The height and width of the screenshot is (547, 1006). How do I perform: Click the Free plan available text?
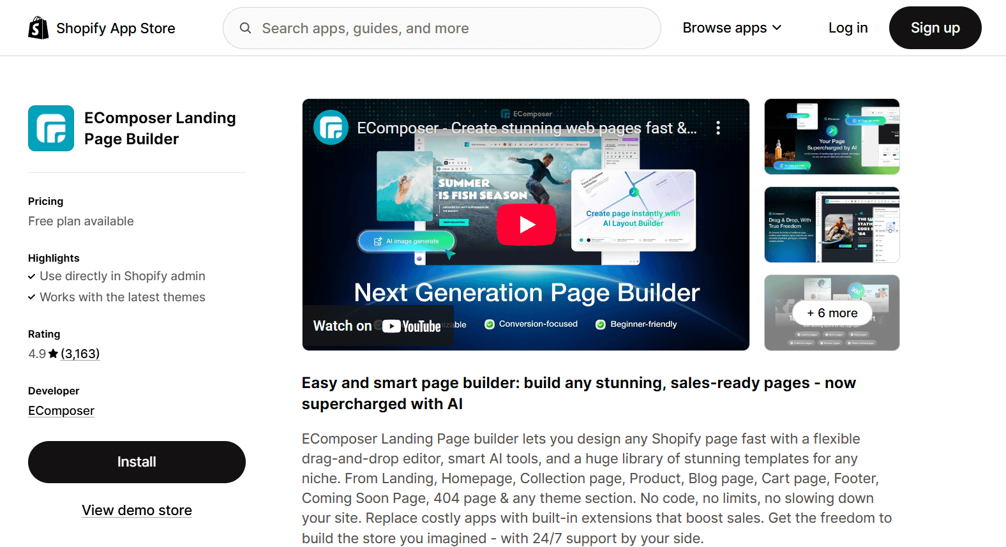(x=81, y=221)
